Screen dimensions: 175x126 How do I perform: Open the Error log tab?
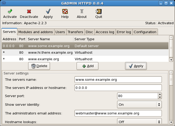(124, 32)
